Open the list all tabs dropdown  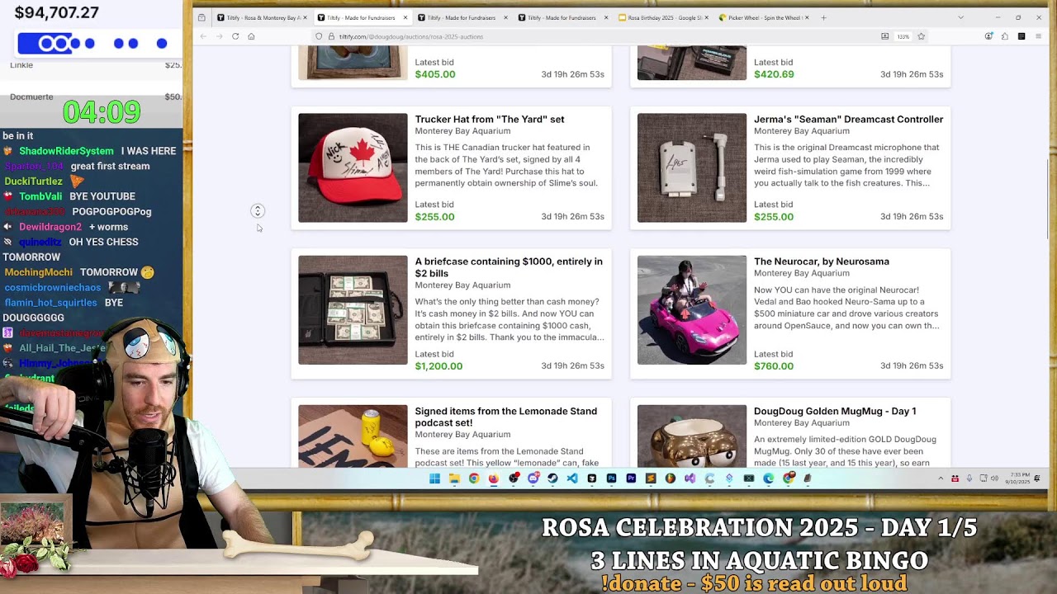[960, 17]
